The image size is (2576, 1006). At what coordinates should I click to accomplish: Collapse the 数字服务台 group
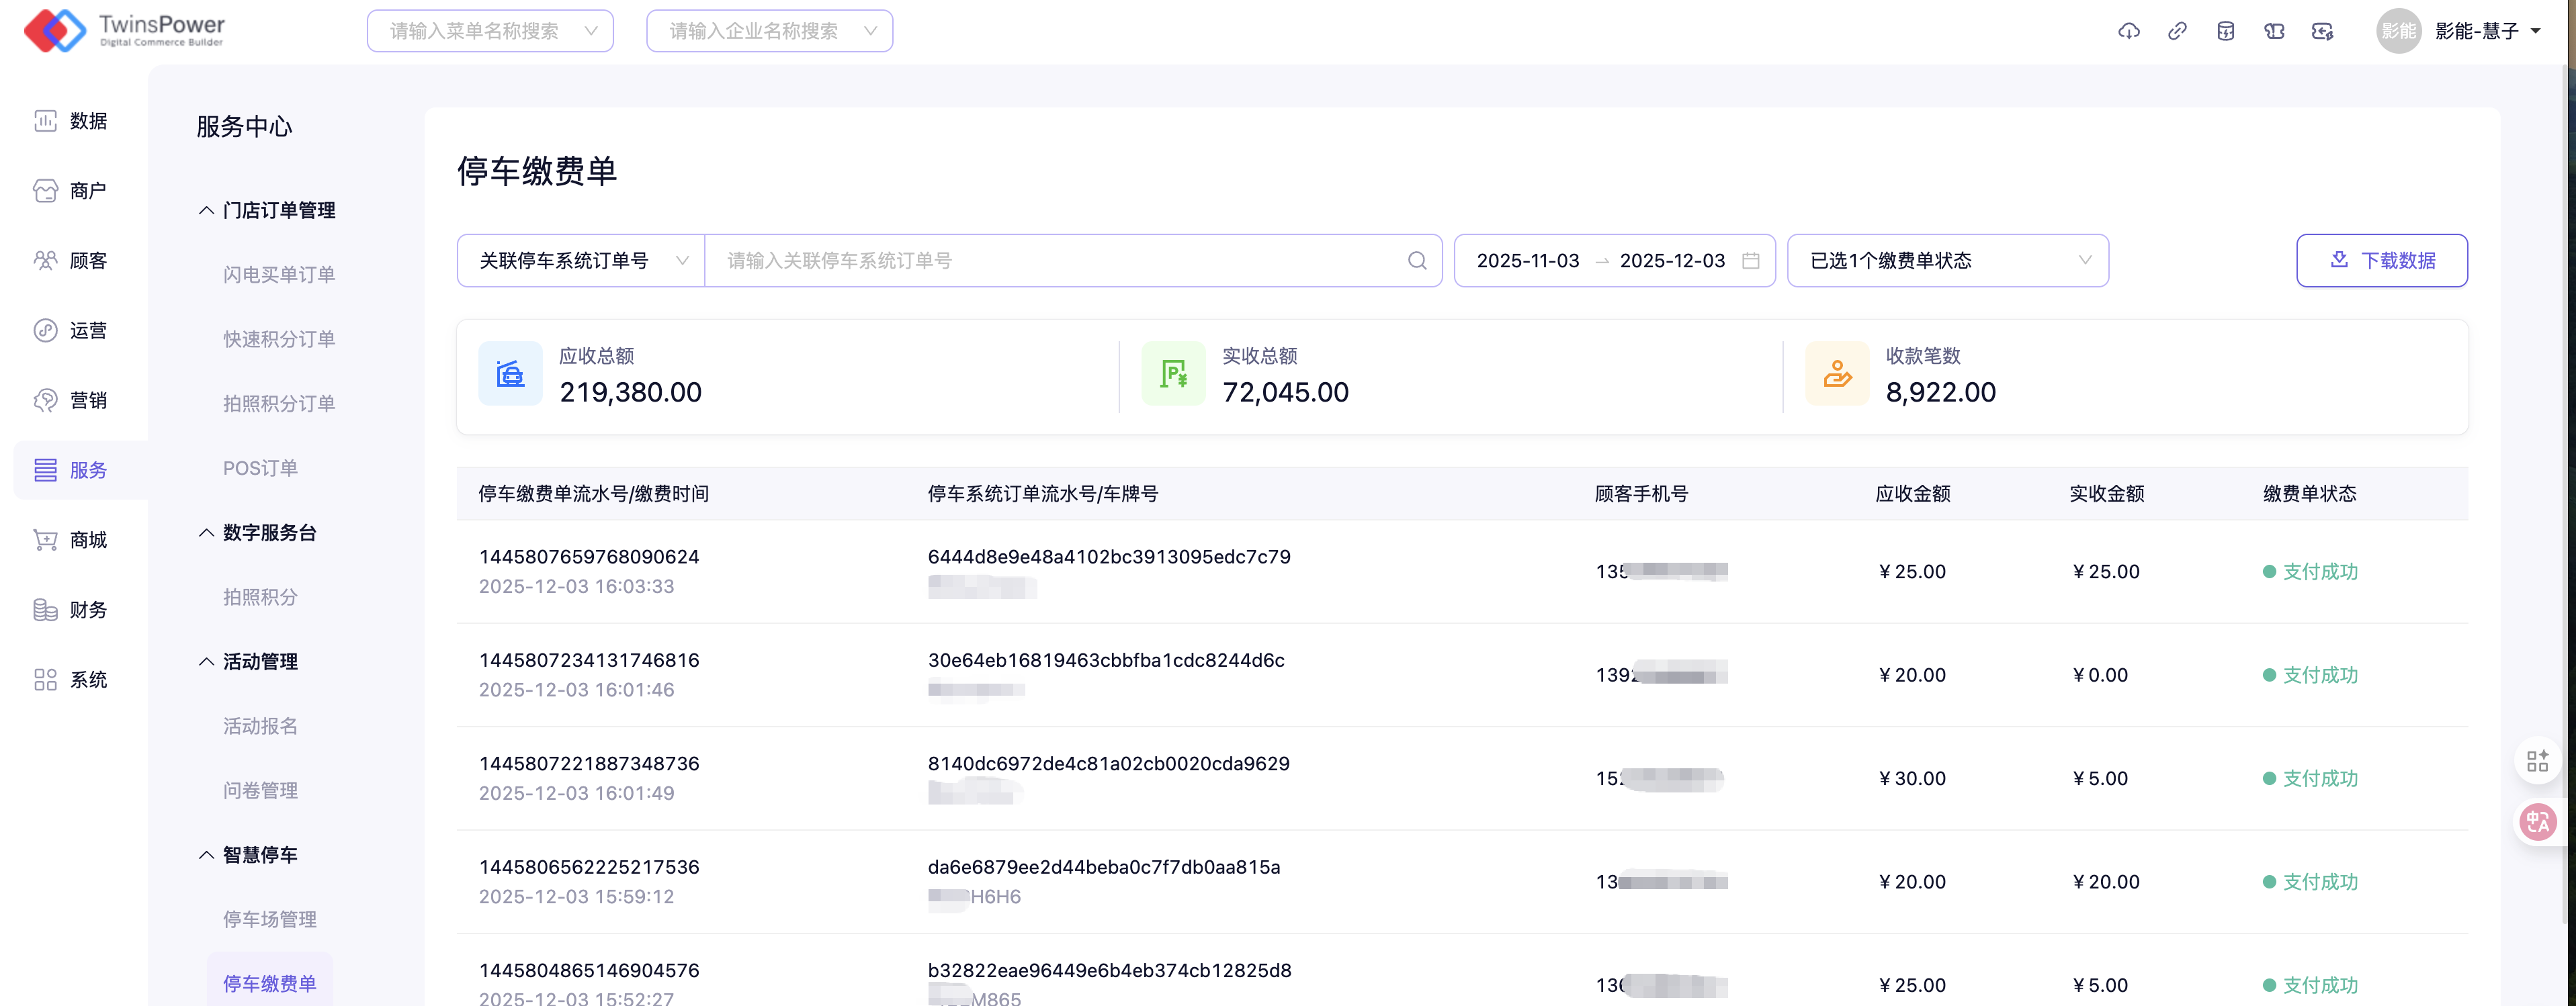coord(257,533)
